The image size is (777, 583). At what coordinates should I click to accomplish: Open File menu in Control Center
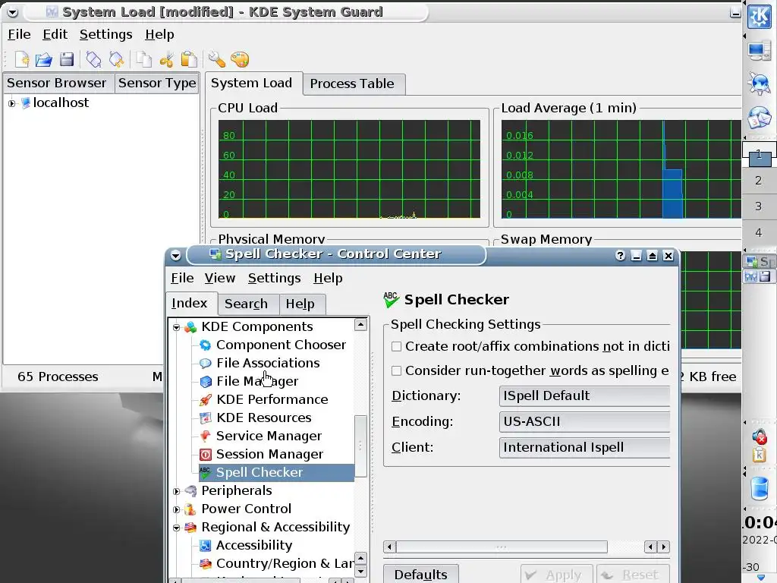click(182, 278)
